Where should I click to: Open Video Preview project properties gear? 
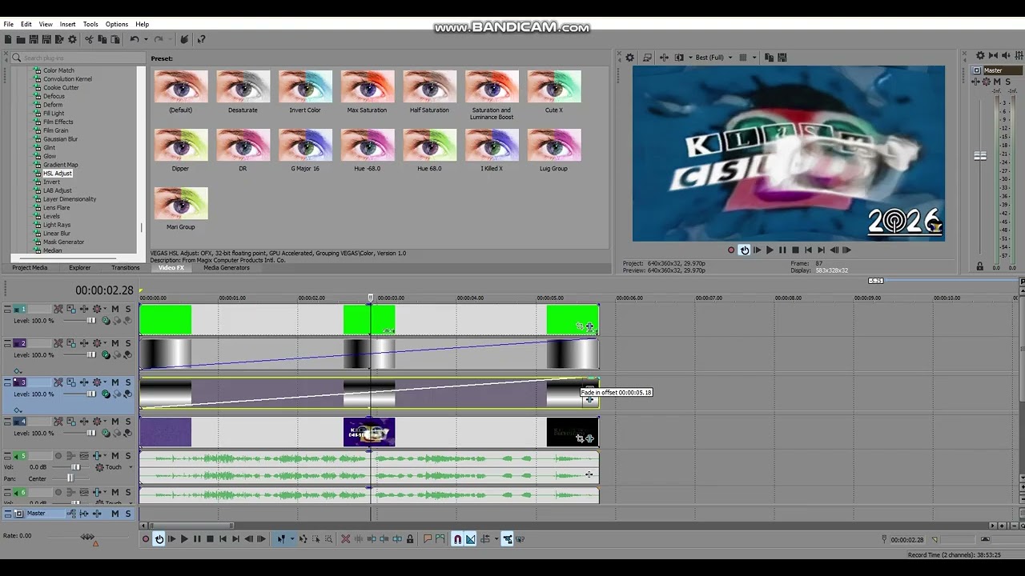629,58
